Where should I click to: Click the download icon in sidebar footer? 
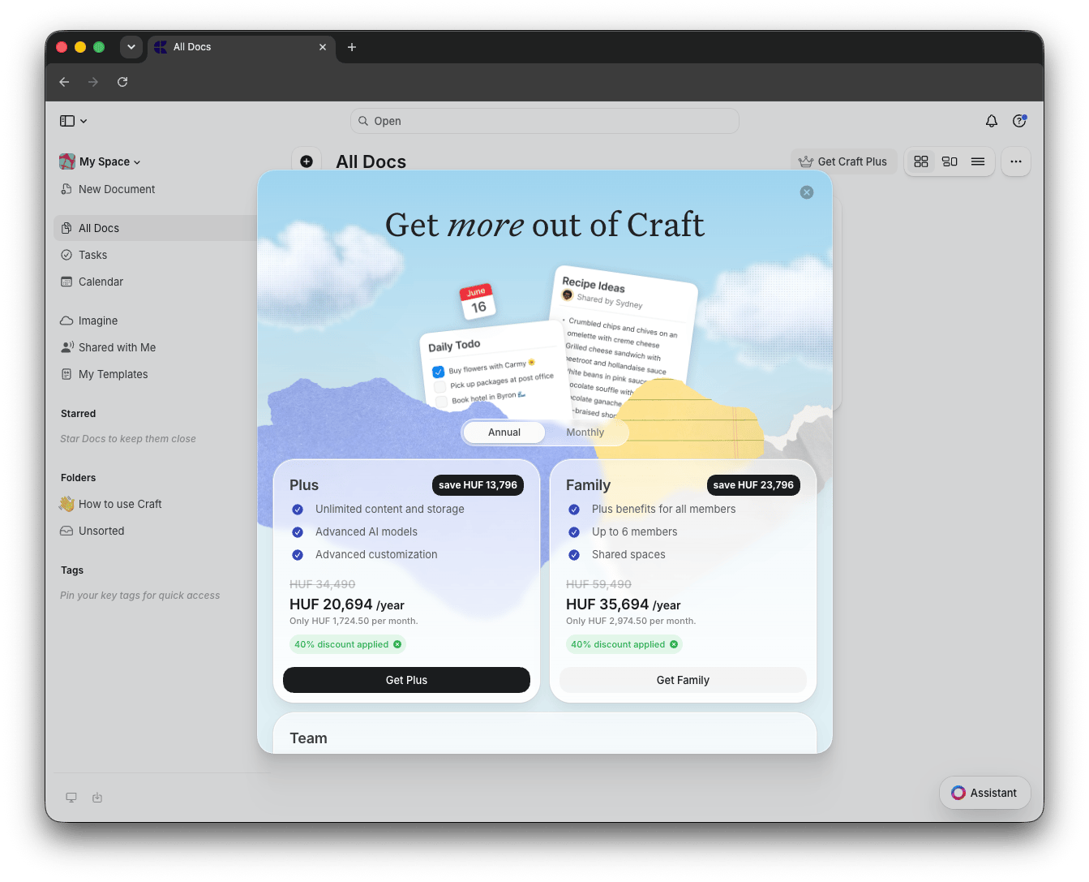pos(97,798)
